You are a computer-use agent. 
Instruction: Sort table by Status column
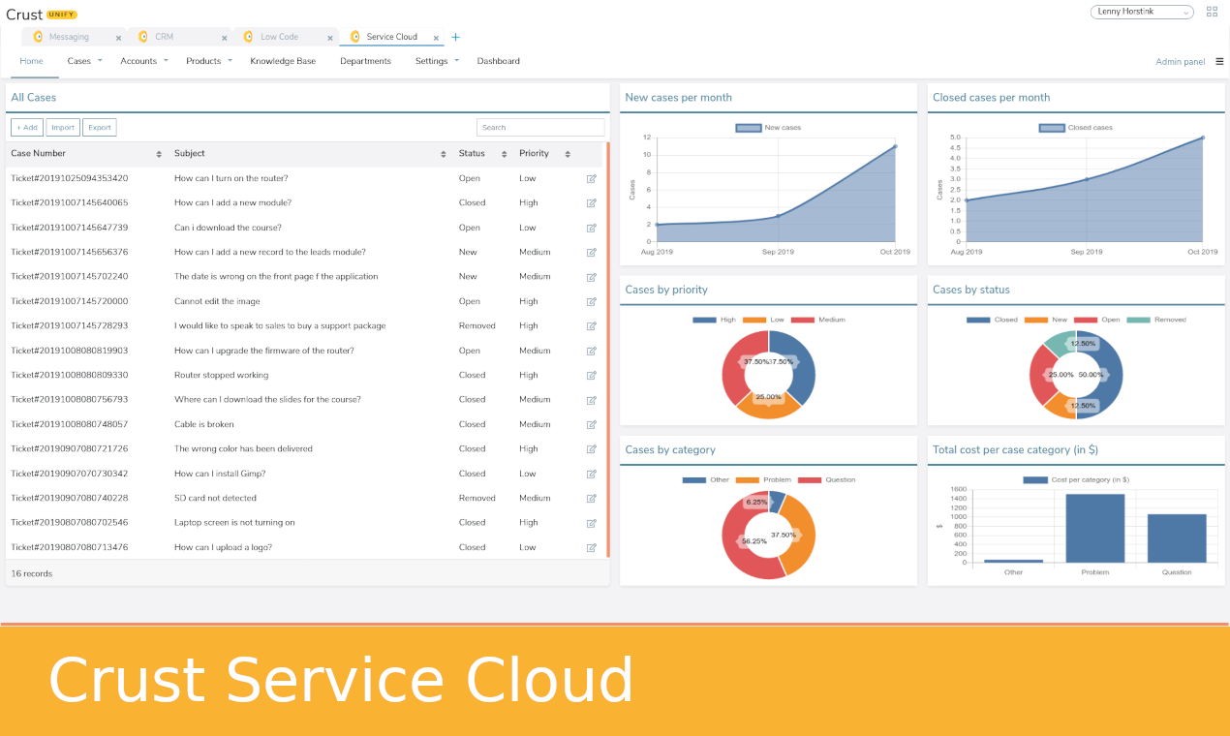505,154
